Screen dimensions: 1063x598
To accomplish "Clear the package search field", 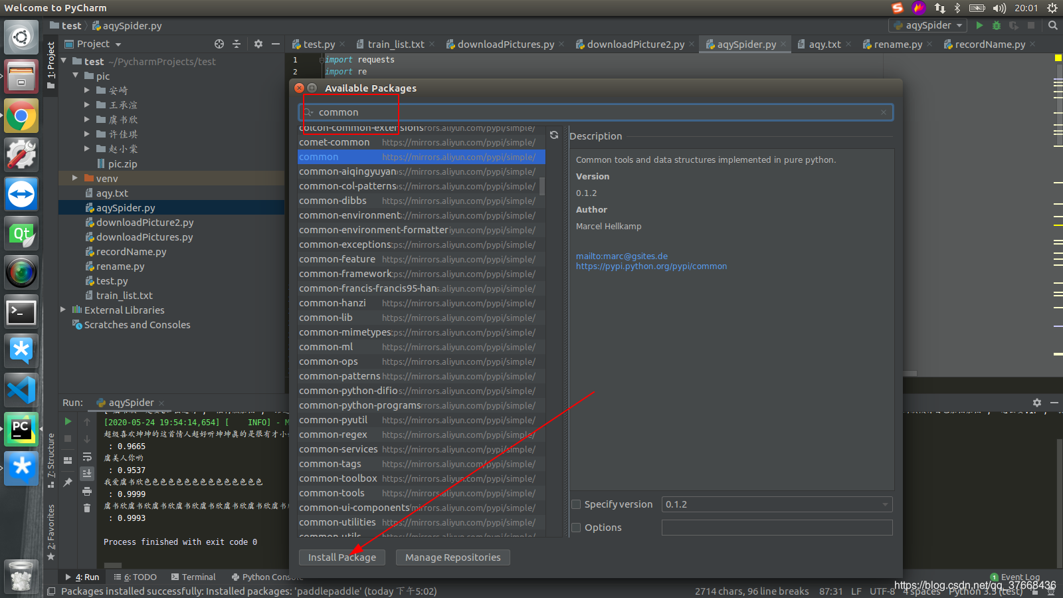I will (x=884, y=112).
